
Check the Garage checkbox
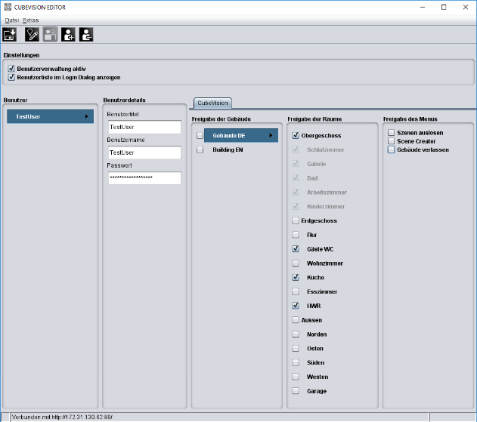[x=296, y=391]
